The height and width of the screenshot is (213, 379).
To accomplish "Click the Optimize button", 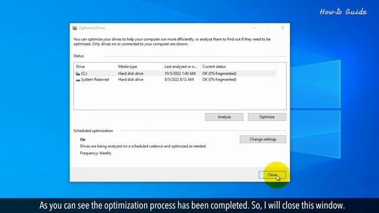I will [267, 117].
